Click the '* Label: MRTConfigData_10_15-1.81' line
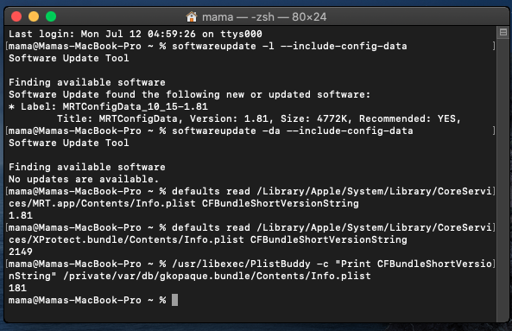Image resolution: width=512 pixels, height=331 pixels. click(108, 106)
